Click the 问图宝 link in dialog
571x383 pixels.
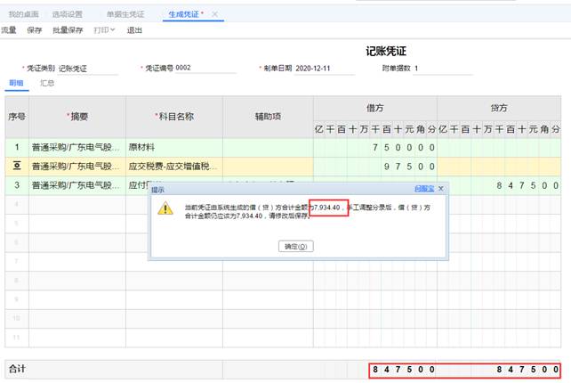[423, 190]
